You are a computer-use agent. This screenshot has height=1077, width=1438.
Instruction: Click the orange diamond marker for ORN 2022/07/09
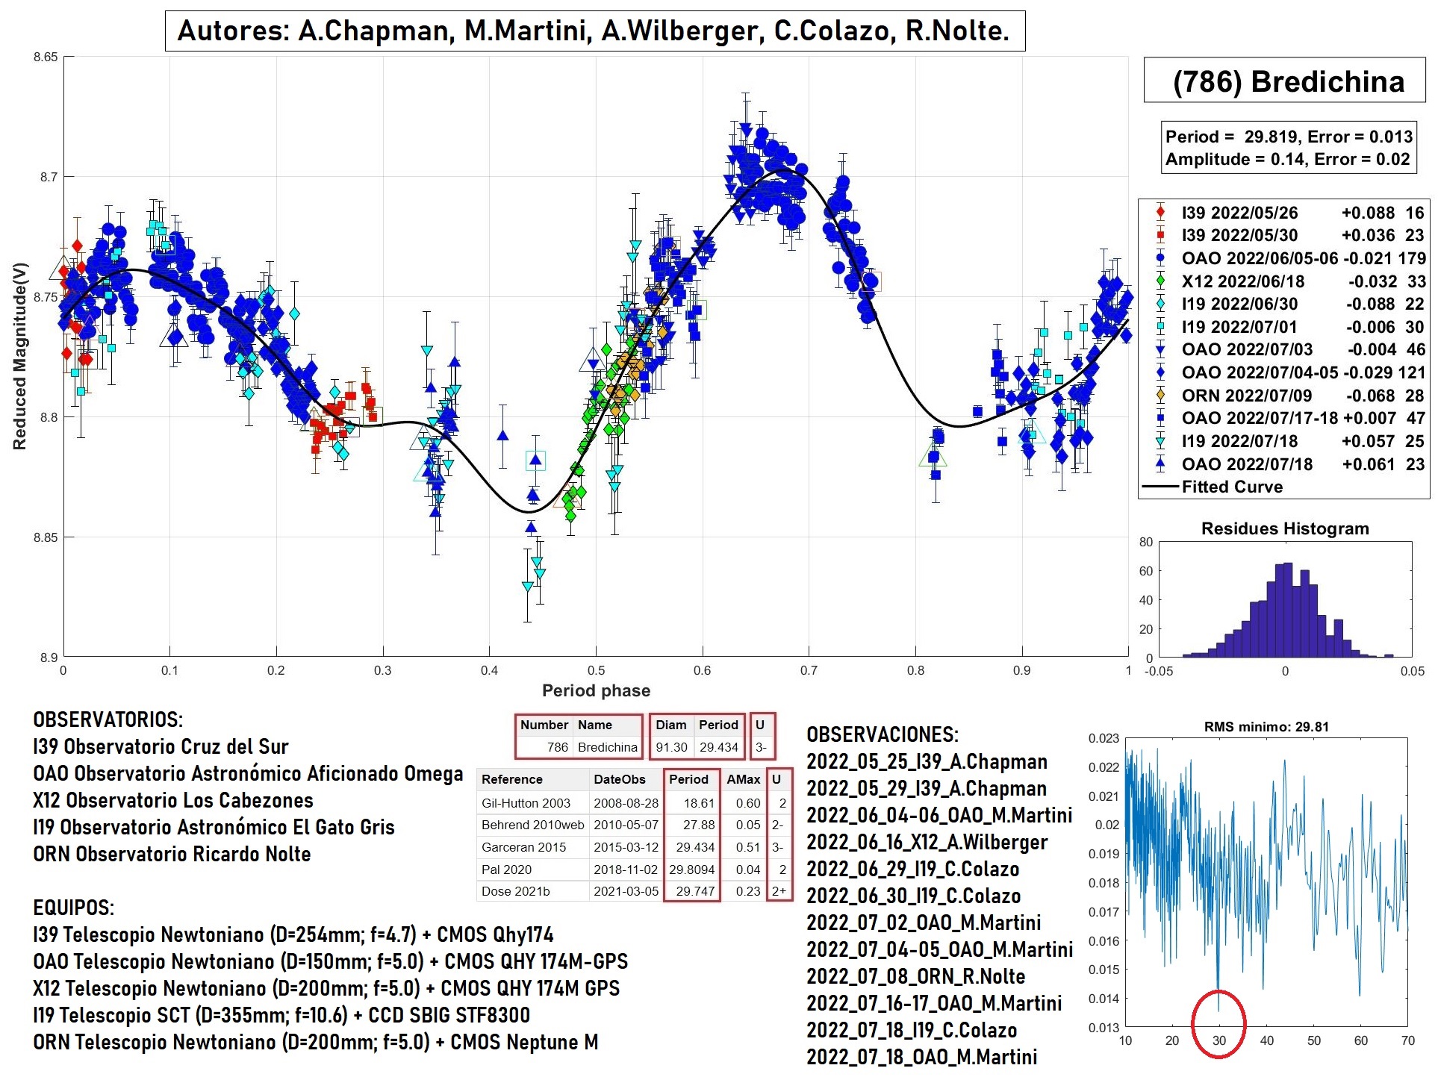point(1160,396)
